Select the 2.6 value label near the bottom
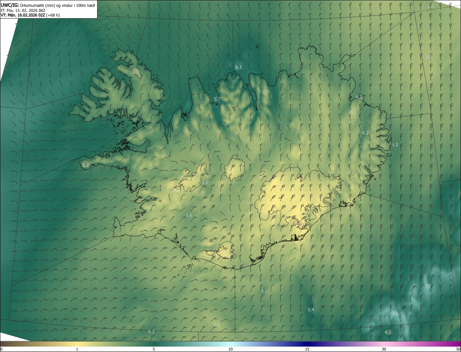Screen dimensions: 461x352 (x=216, y=324)
